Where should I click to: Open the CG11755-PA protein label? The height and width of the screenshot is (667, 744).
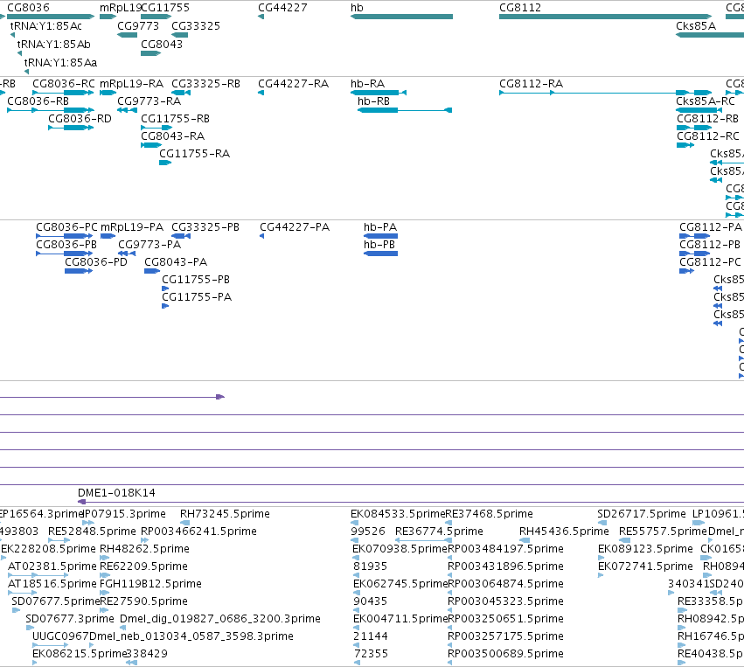tap(197, 297)
